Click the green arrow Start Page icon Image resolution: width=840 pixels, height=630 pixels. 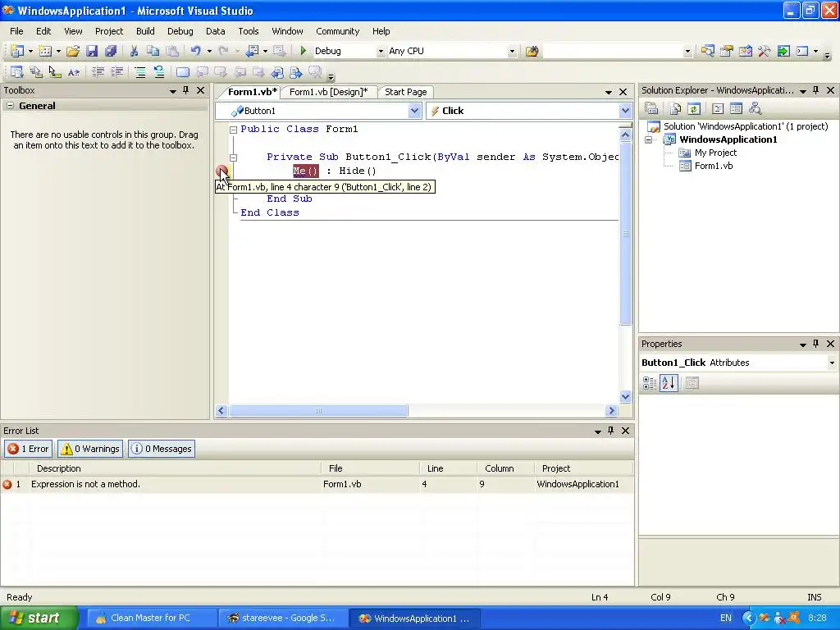pos(783,51)
